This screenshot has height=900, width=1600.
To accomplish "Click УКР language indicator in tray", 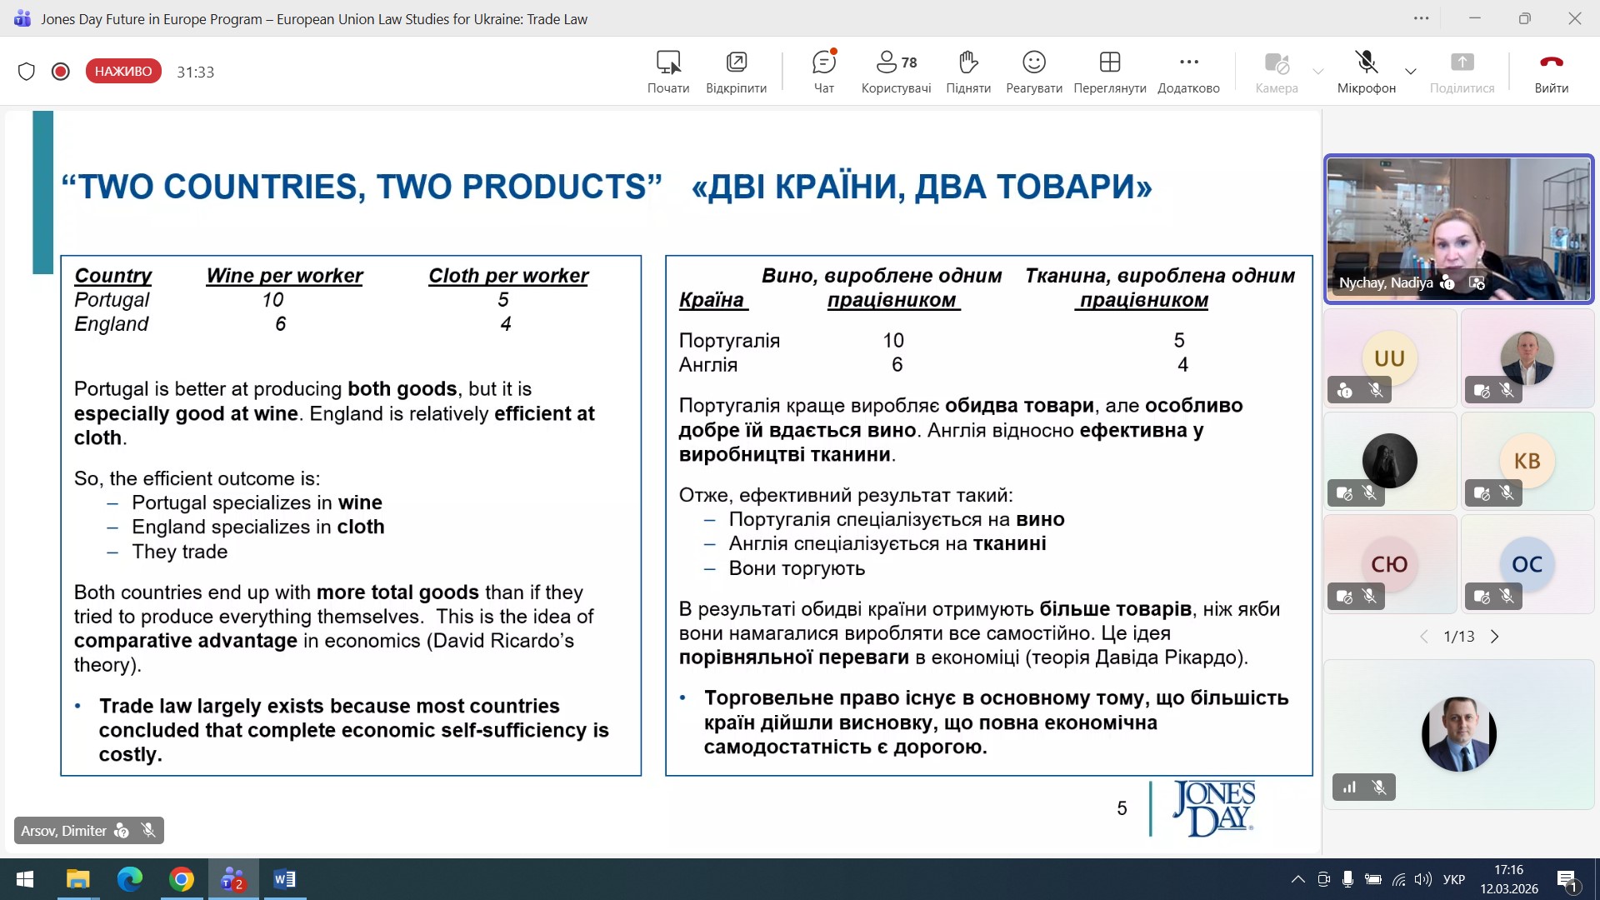I will pos(1453,879).
